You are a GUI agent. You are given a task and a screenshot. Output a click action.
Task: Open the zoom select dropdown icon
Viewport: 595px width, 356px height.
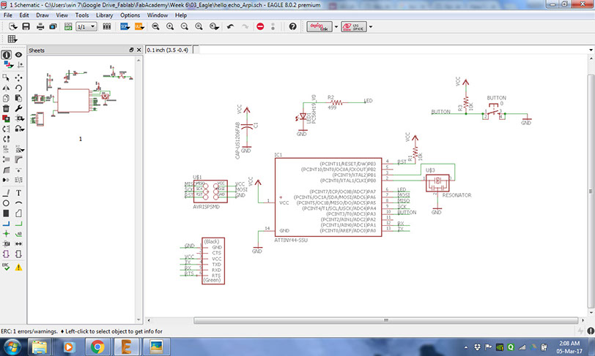pyautogui.click(x=215, y=26)
